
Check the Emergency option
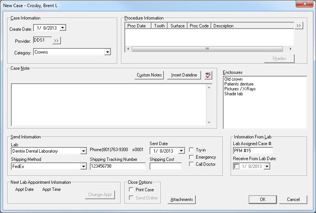click(x=192, y=157)
